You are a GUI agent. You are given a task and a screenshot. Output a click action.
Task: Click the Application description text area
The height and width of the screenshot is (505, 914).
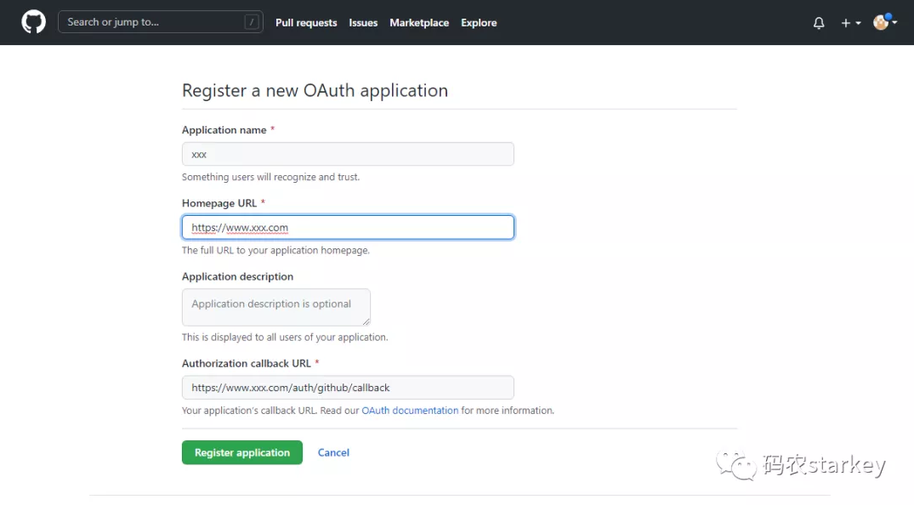(x=275, y=307)
